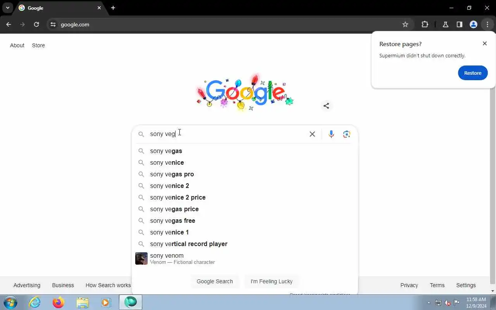This screenshot has width=496, height=310.
Task: Click the Google Search button
Action: [x=215, y=281]
